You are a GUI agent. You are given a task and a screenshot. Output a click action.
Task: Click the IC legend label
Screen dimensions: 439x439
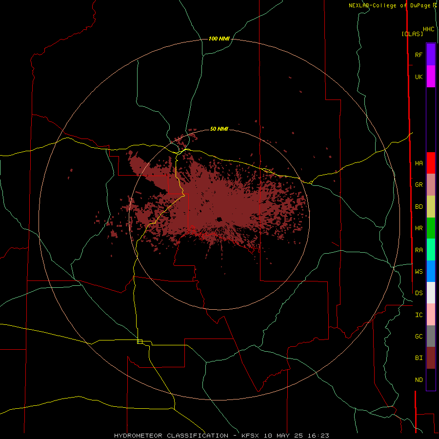419,315
